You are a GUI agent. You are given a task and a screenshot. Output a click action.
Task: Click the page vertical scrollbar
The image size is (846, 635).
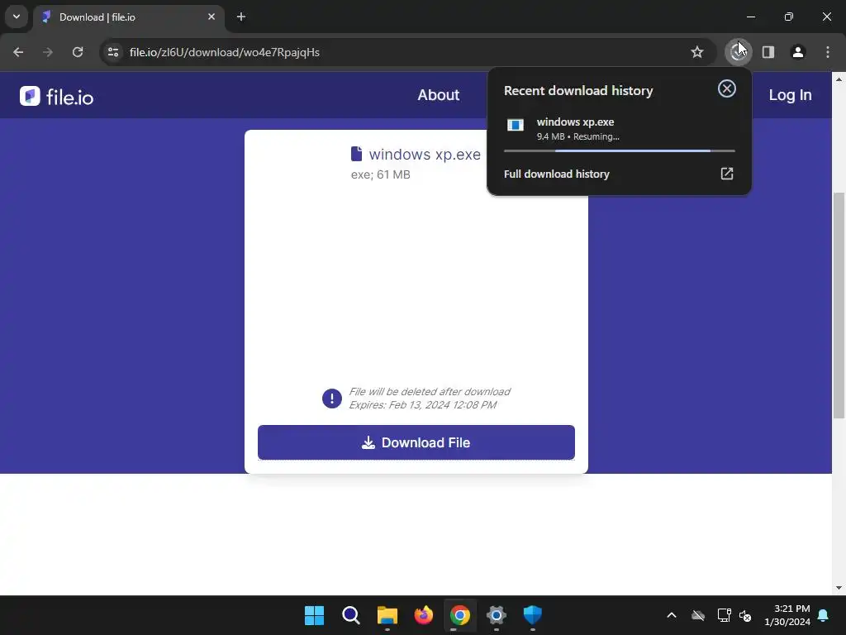839,305
